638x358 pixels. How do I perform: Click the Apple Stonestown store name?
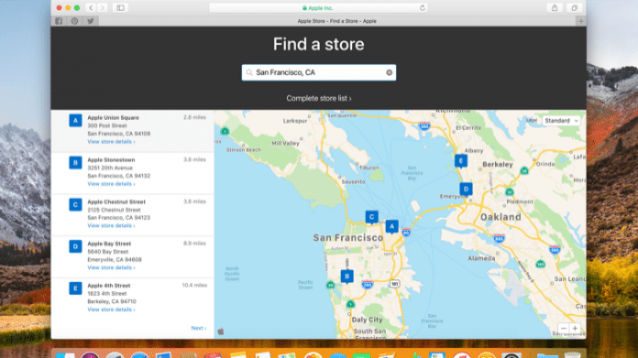pyautogui.click(x=111, y=160)
